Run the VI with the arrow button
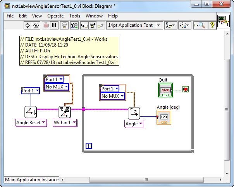This screenshot has height=187, width=234. click(x=28, y=25)
